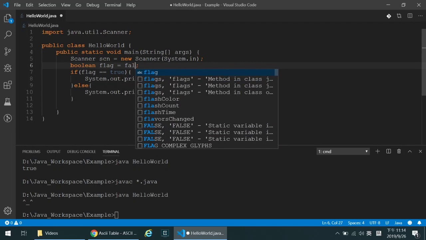Click the taskbar clock showing 11:14
Screen dimensions: 426x240
[x=396, y=233]
